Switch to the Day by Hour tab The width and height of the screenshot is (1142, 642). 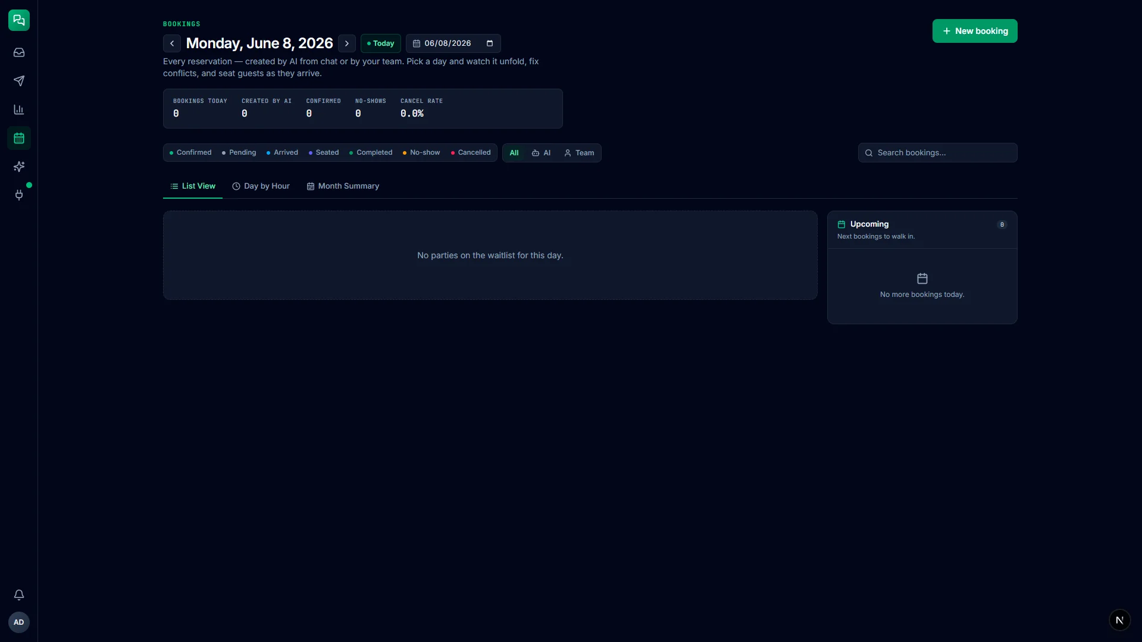(x=261, y=186)
